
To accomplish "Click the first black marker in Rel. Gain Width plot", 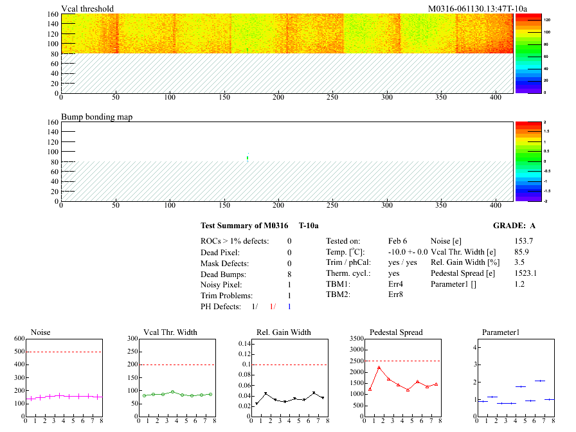I will (x=256, y=404).
